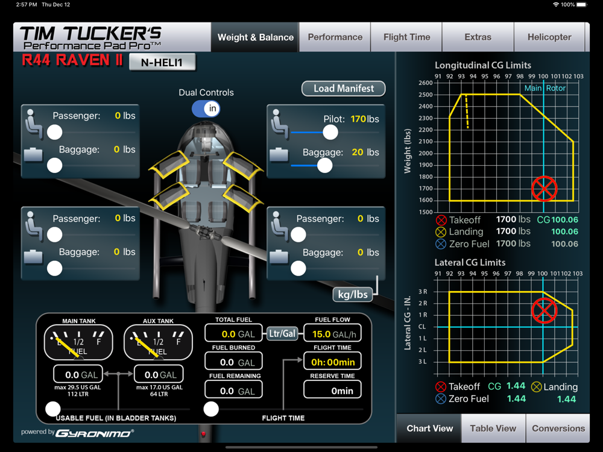Tap front left passenger seat icon
Image resolution: width=603 pixels, height=452 pixels.
click(x=33, y=124)
